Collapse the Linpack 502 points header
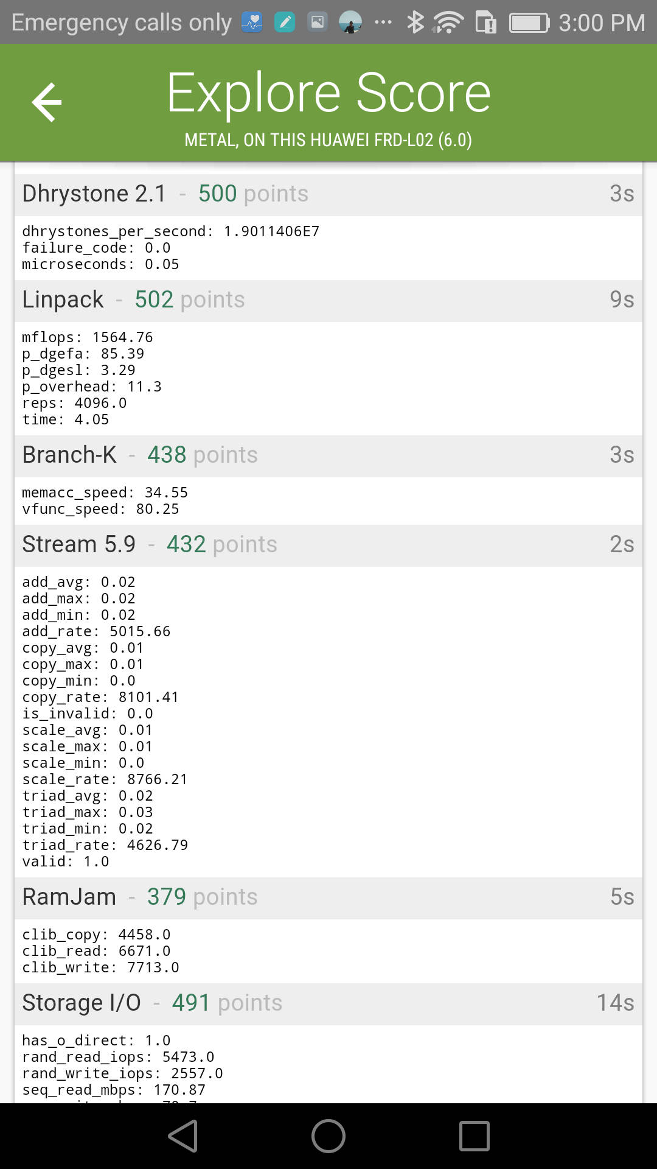This screenshot has height=1169, width=657. pyautogui.click(x=328, y=300)
